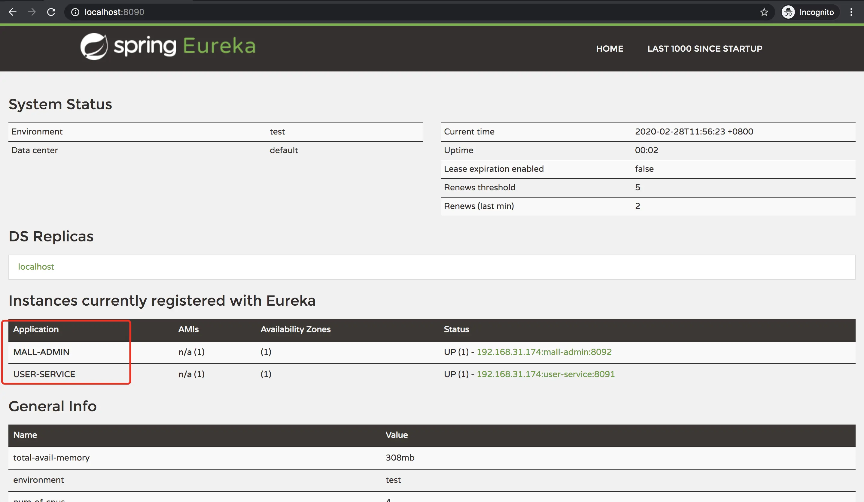Click the Eureka green title text
The width and height of the screenshot is (864, 502).
(219, 46)
